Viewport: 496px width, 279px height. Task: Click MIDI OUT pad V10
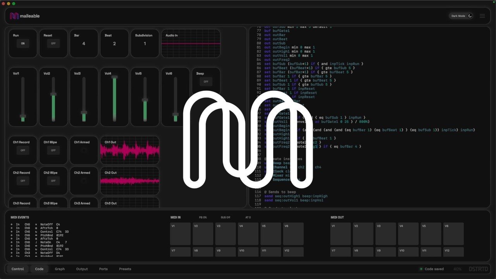coord(408,252)
